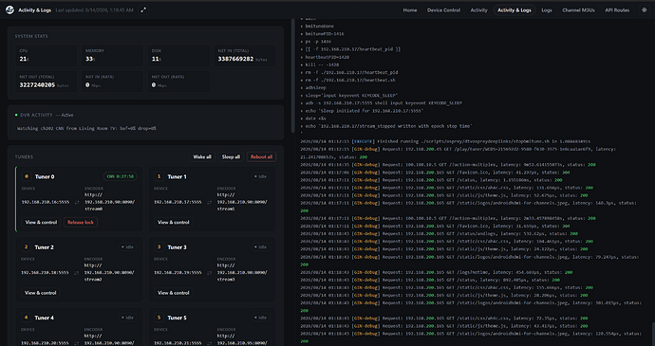The width and height of the screenshot is (655, 346).
Task: Click Tuner 2 encoder URL ending stream2
Action: 109,273
